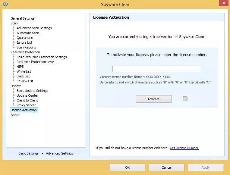Click the 'Be careful to not switch characters' note
The width and height of the screenshot is (230, 175).
click(x=156, y=82)
